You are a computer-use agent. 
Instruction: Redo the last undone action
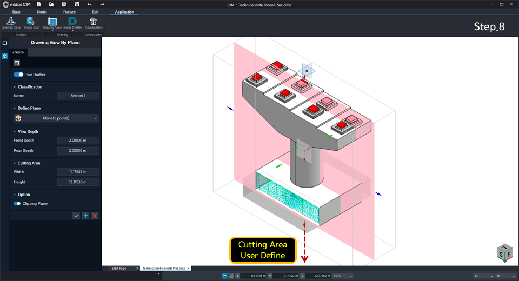pos(102,4)
